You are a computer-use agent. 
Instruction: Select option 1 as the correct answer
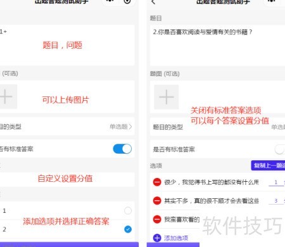click(128, 210)
